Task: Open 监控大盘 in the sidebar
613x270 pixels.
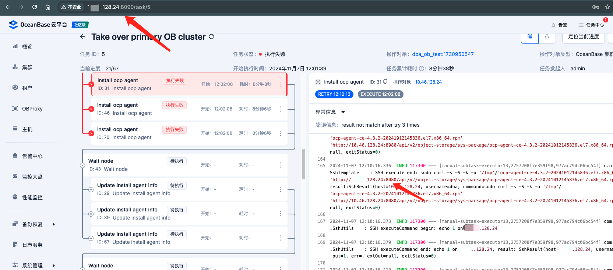Action: (x=32, y=177)
